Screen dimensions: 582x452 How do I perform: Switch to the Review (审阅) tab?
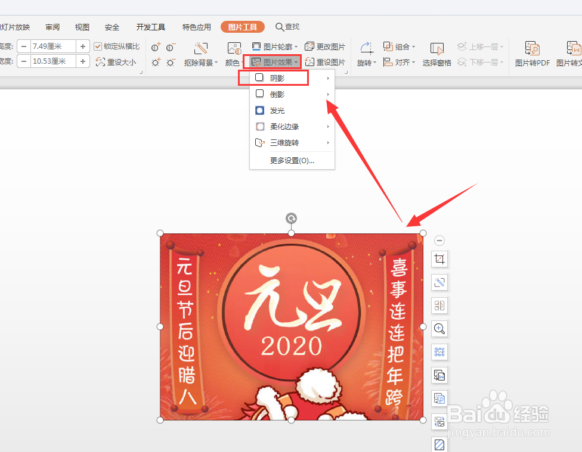click(x=52, y=27)
